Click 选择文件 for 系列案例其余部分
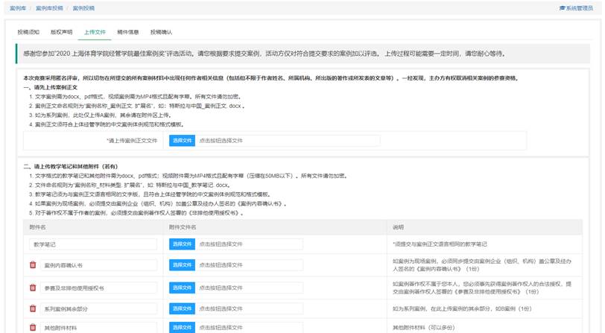 point(182,308)
